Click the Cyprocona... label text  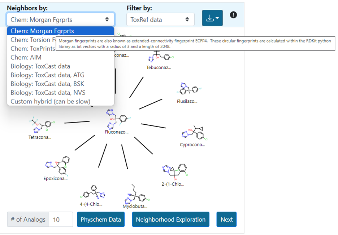coord(192,145)
